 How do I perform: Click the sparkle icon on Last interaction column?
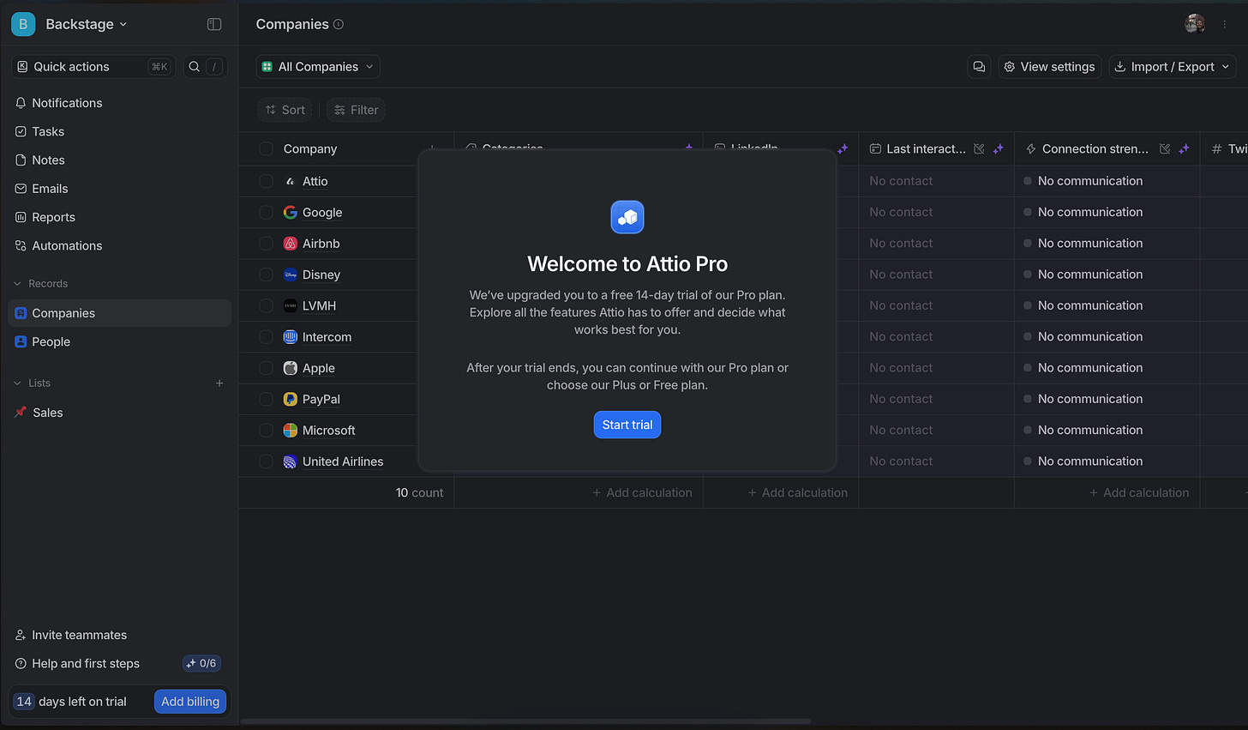[x=998, y=148]
